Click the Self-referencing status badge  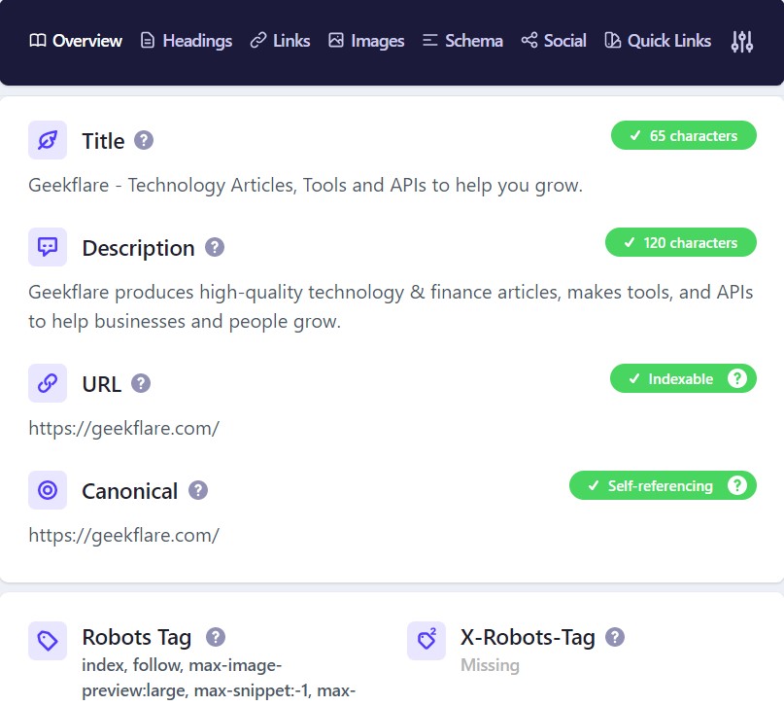(650, 485)
